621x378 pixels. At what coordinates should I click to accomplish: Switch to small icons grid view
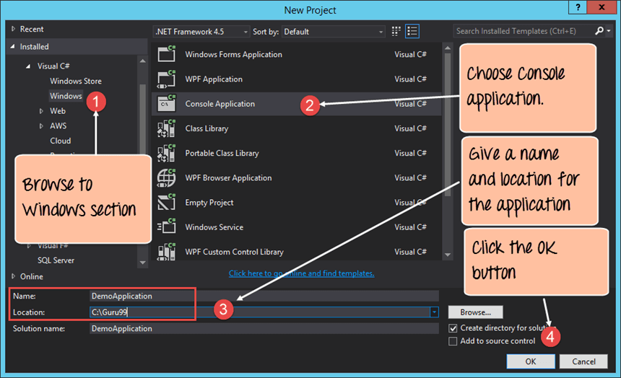(396, 31)
